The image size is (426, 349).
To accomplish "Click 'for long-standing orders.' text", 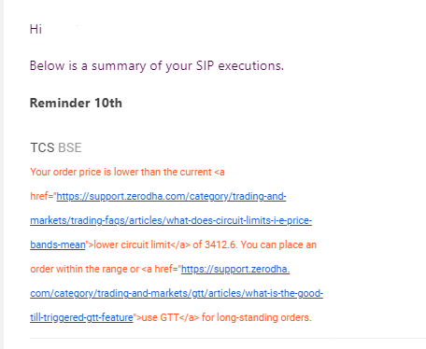I will click(257, 317).
